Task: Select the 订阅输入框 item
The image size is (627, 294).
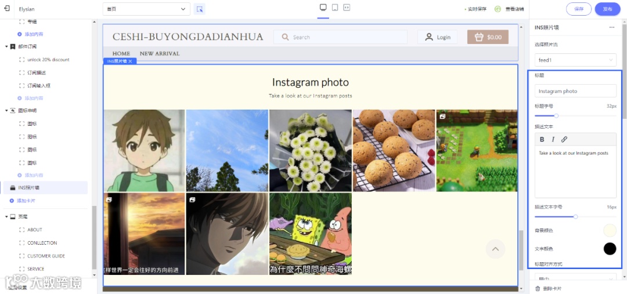Action: tap(39, 85)
